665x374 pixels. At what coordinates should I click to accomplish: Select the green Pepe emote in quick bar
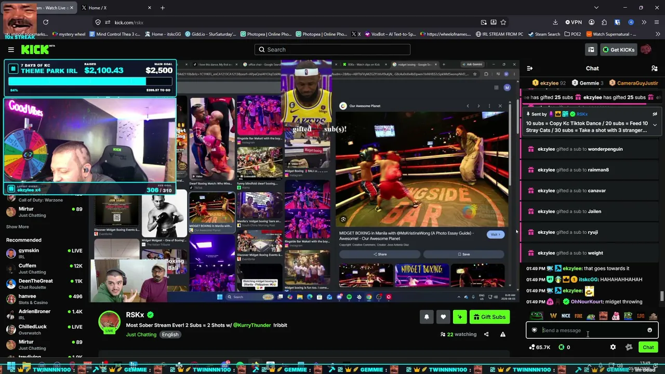(x=537, y=316)
